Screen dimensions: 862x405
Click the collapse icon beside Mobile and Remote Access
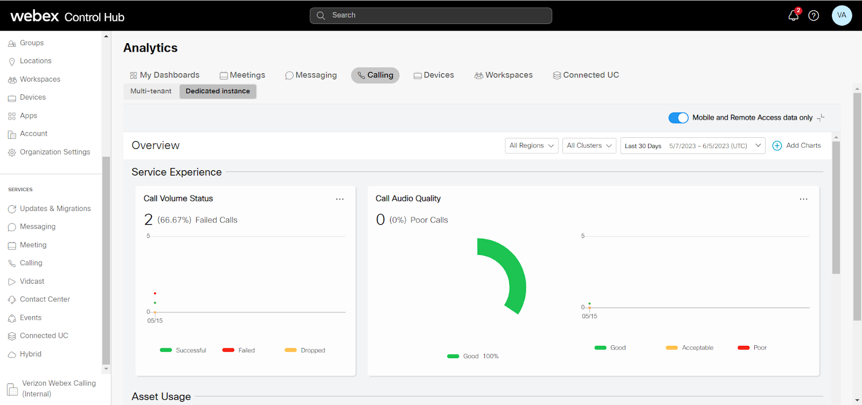[821, 117]
